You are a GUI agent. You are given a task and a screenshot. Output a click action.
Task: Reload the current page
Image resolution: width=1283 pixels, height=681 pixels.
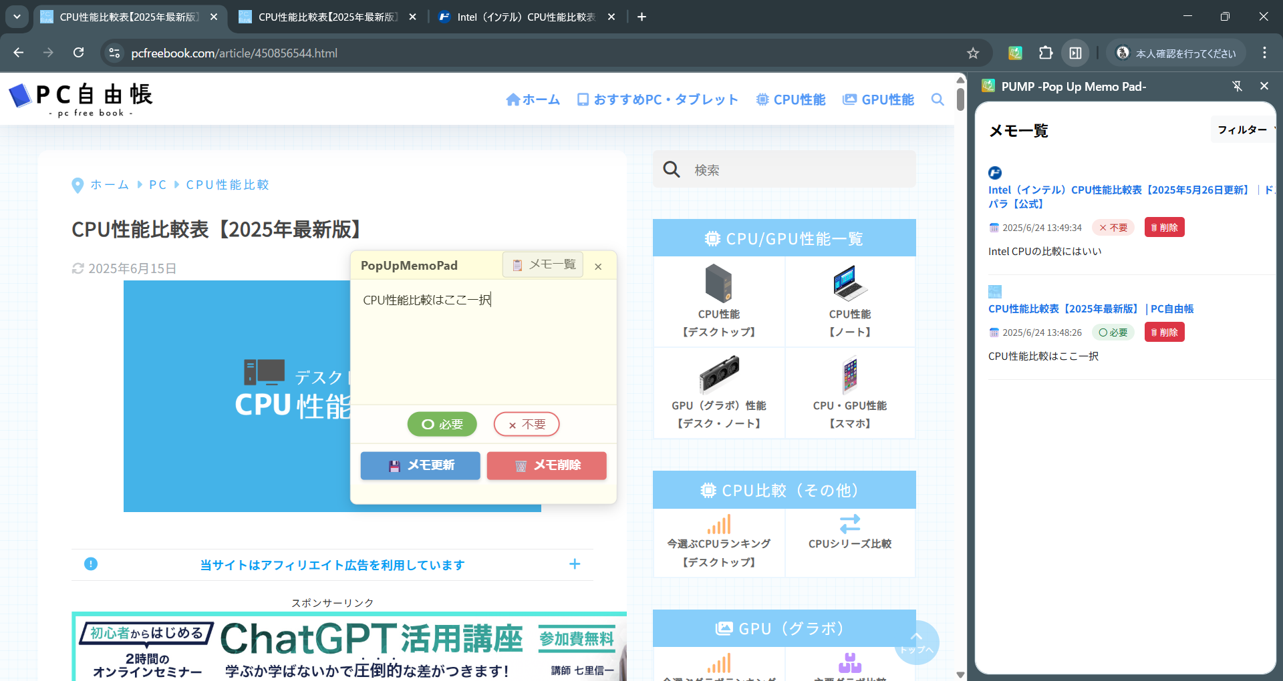(x=78, y=53)
